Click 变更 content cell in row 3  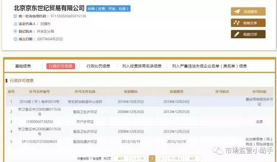[x=259, y=121]
